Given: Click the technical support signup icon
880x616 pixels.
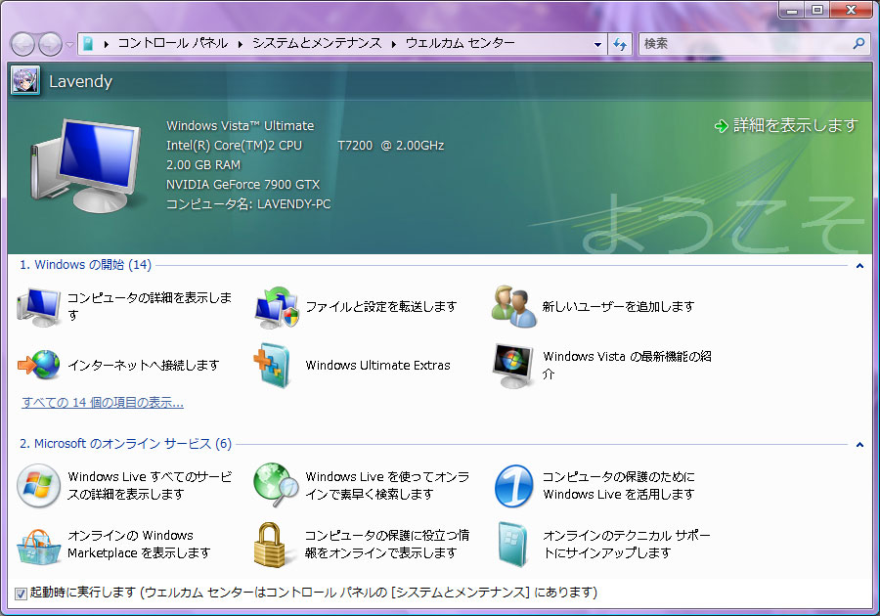Looking at the screenshot, I should point(513,545).
